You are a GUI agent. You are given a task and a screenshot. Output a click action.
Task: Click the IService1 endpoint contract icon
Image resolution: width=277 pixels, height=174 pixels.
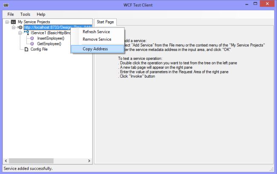click(27, 33)
